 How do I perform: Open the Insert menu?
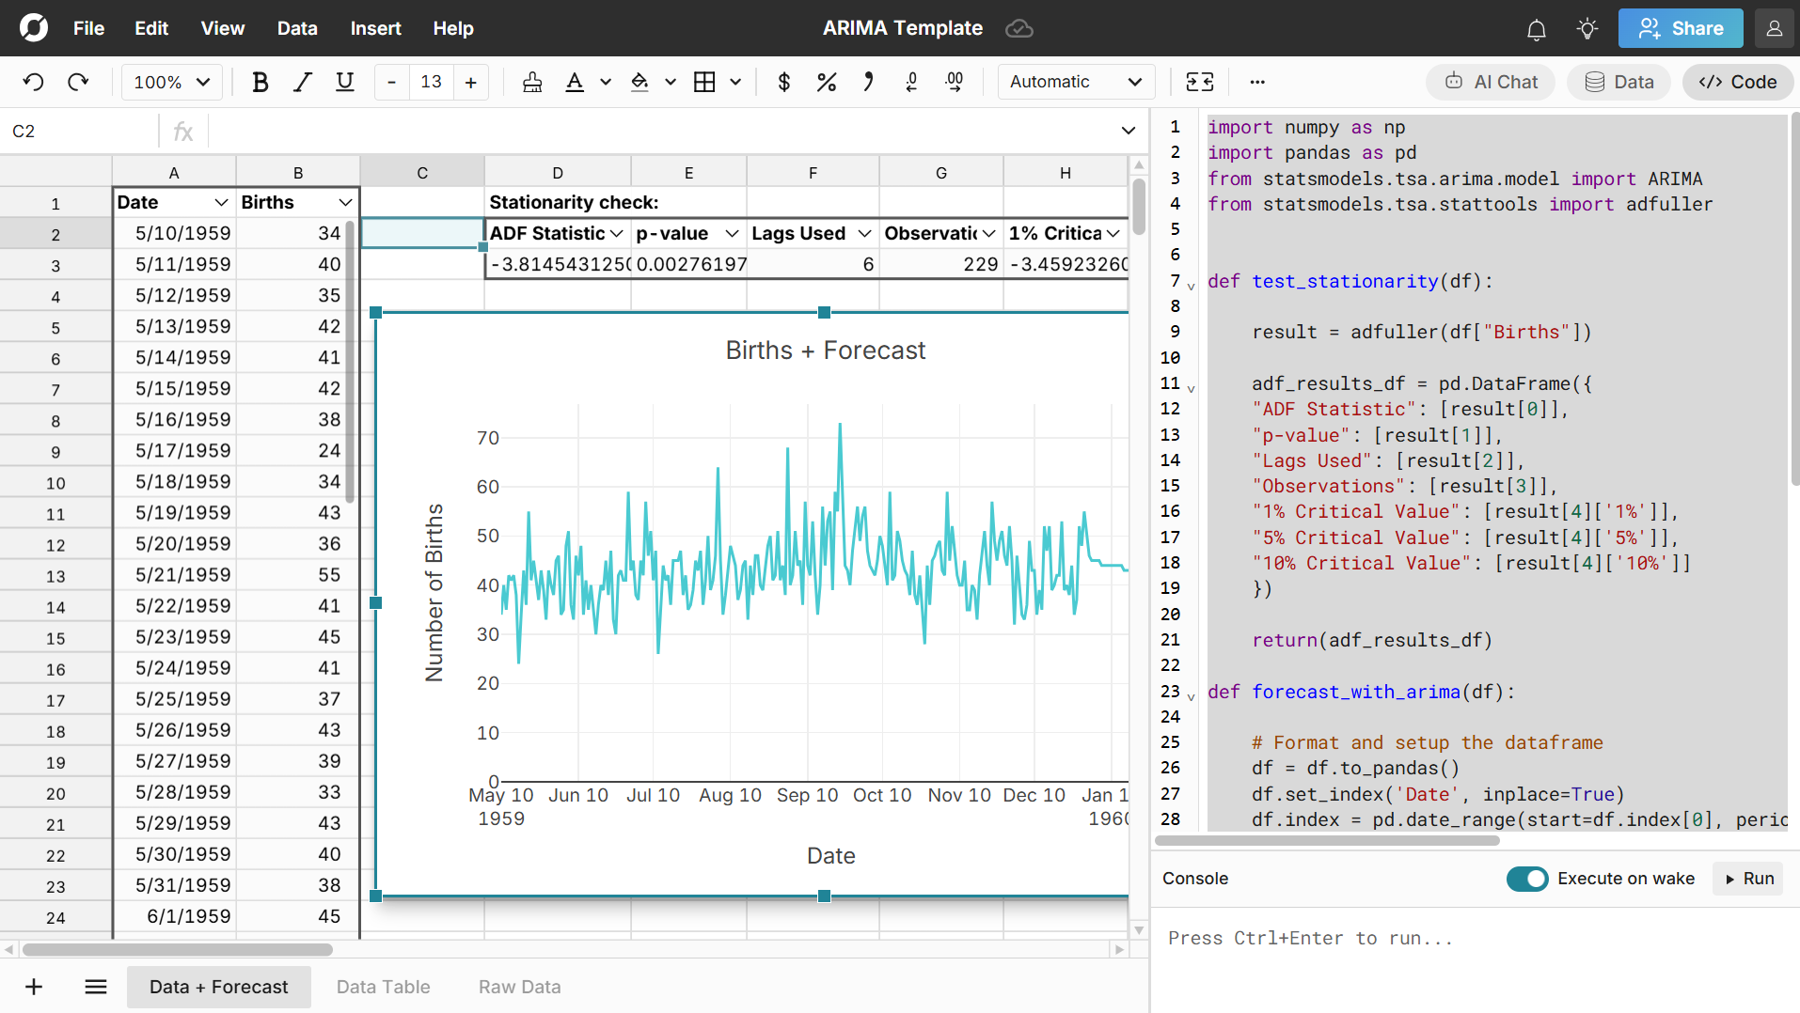pos(375,28)
